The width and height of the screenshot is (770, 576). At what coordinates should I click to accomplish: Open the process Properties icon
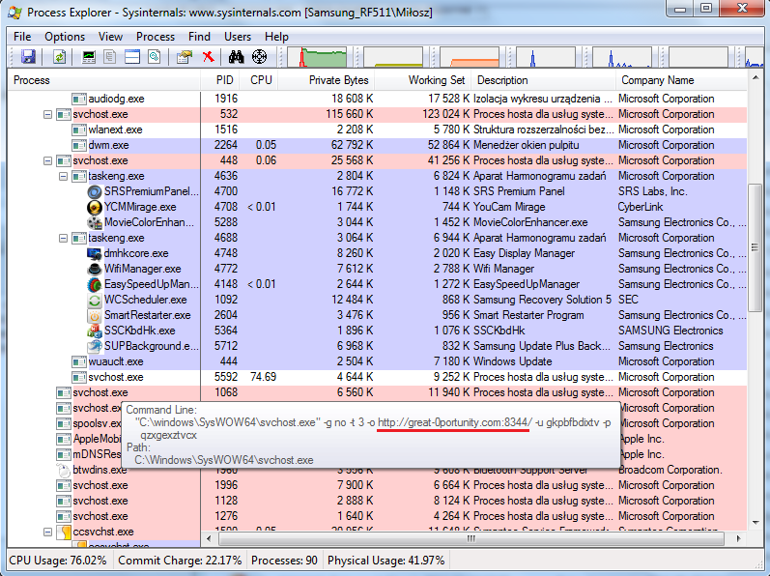click(185, 57)
